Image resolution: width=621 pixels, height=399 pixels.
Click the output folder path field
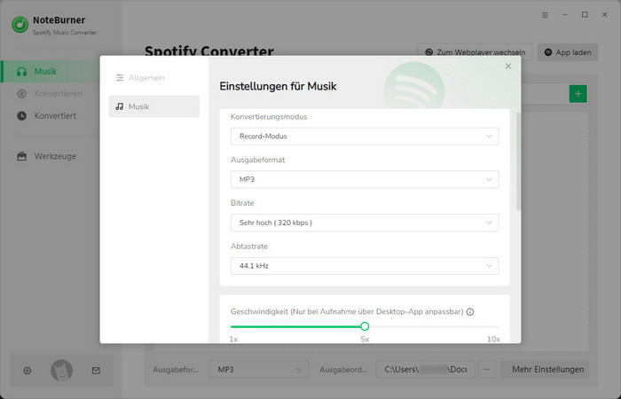425,370
